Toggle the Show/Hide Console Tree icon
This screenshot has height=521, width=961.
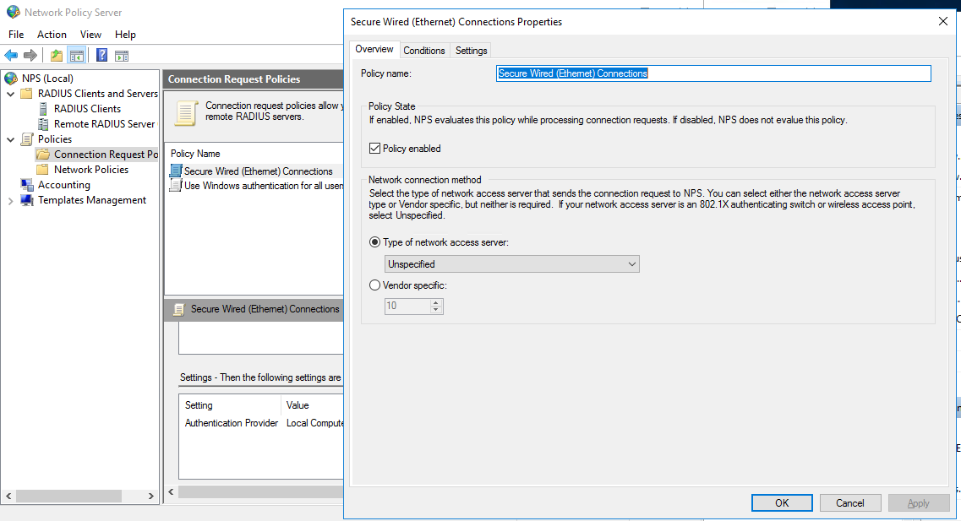(x=77, y=56)
